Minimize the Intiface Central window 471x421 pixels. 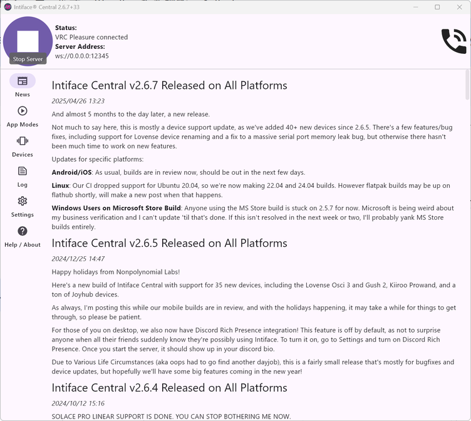(x=416, y=7)
